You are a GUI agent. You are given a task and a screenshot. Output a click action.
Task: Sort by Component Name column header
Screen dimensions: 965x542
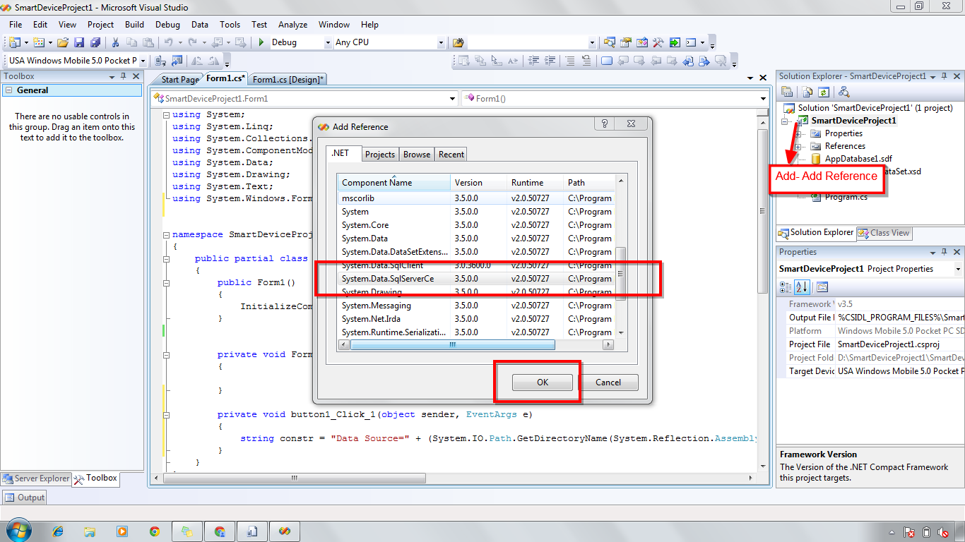pos(393,183)
